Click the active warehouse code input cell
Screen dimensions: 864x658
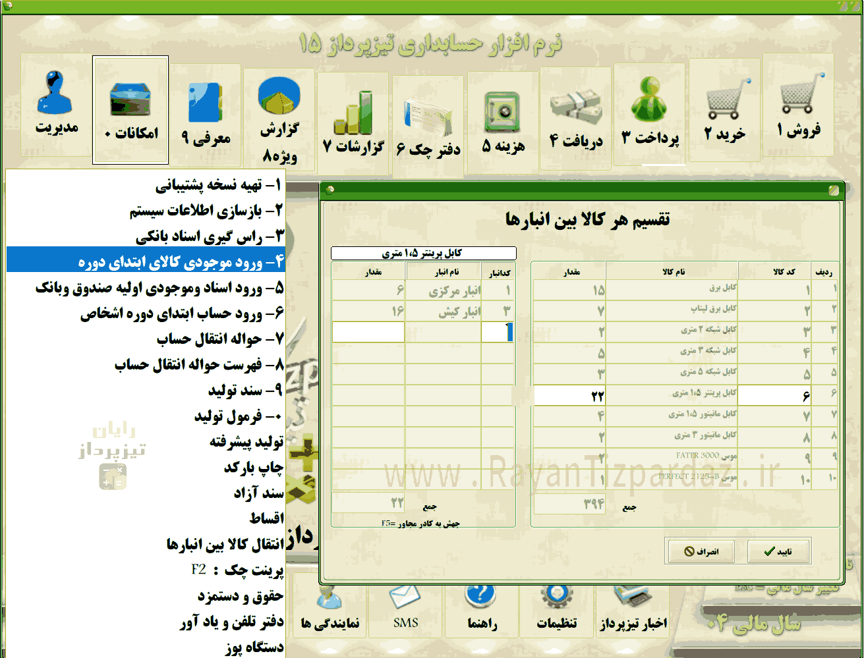pos(497,332)
